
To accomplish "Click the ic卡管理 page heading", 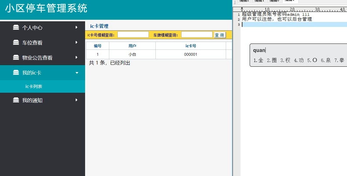I will pos(99,26).
